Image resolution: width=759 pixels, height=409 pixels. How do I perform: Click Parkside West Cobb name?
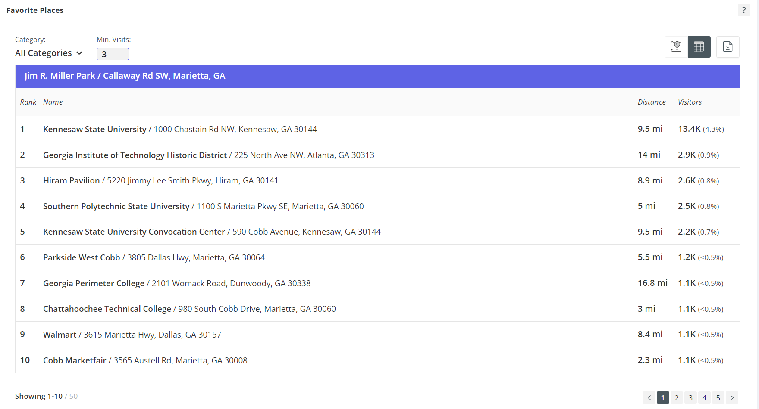tap(82, 257)
